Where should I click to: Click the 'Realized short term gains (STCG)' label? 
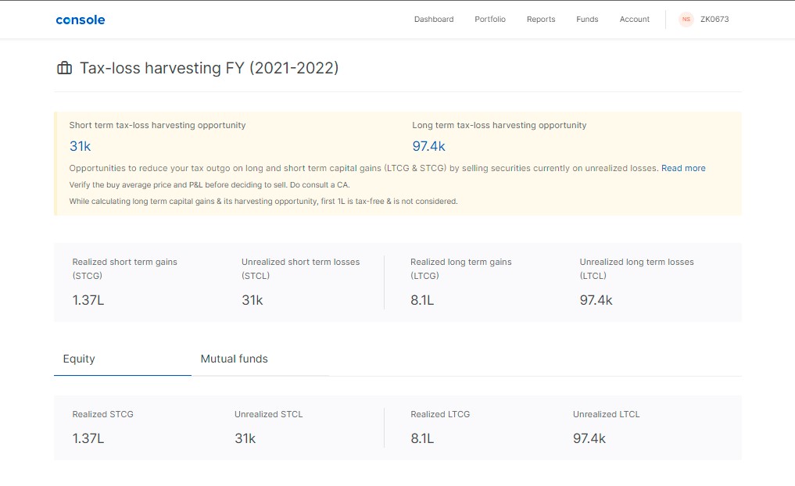coord(125,269)
